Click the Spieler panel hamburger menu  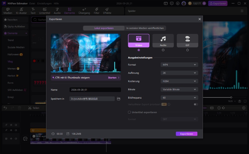click(x=242, y=11)
